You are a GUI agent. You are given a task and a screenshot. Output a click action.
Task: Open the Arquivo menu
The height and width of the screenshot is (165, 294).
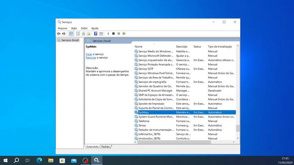[x=62, y=28]
